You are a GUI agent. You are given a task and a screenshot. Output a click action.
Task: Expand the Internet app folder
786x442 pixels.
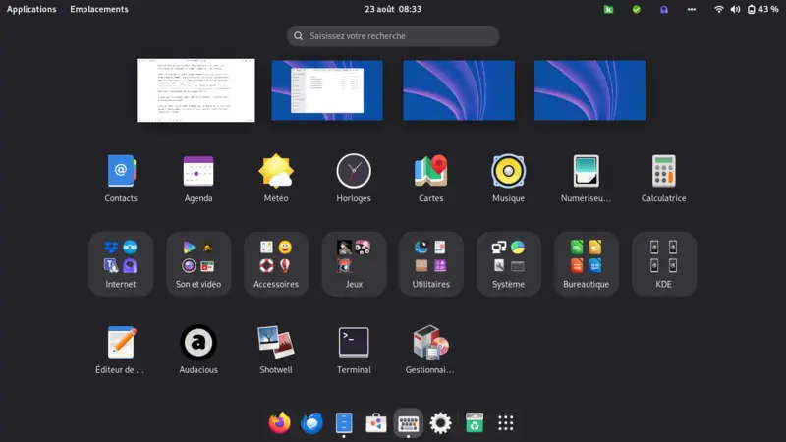click(121, 262)
